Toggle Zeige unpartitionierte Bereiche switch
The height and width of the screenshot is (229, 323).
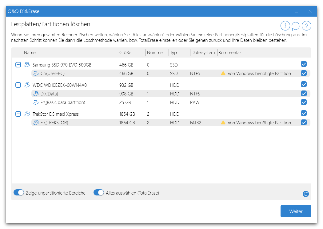[x=19, y=192]
